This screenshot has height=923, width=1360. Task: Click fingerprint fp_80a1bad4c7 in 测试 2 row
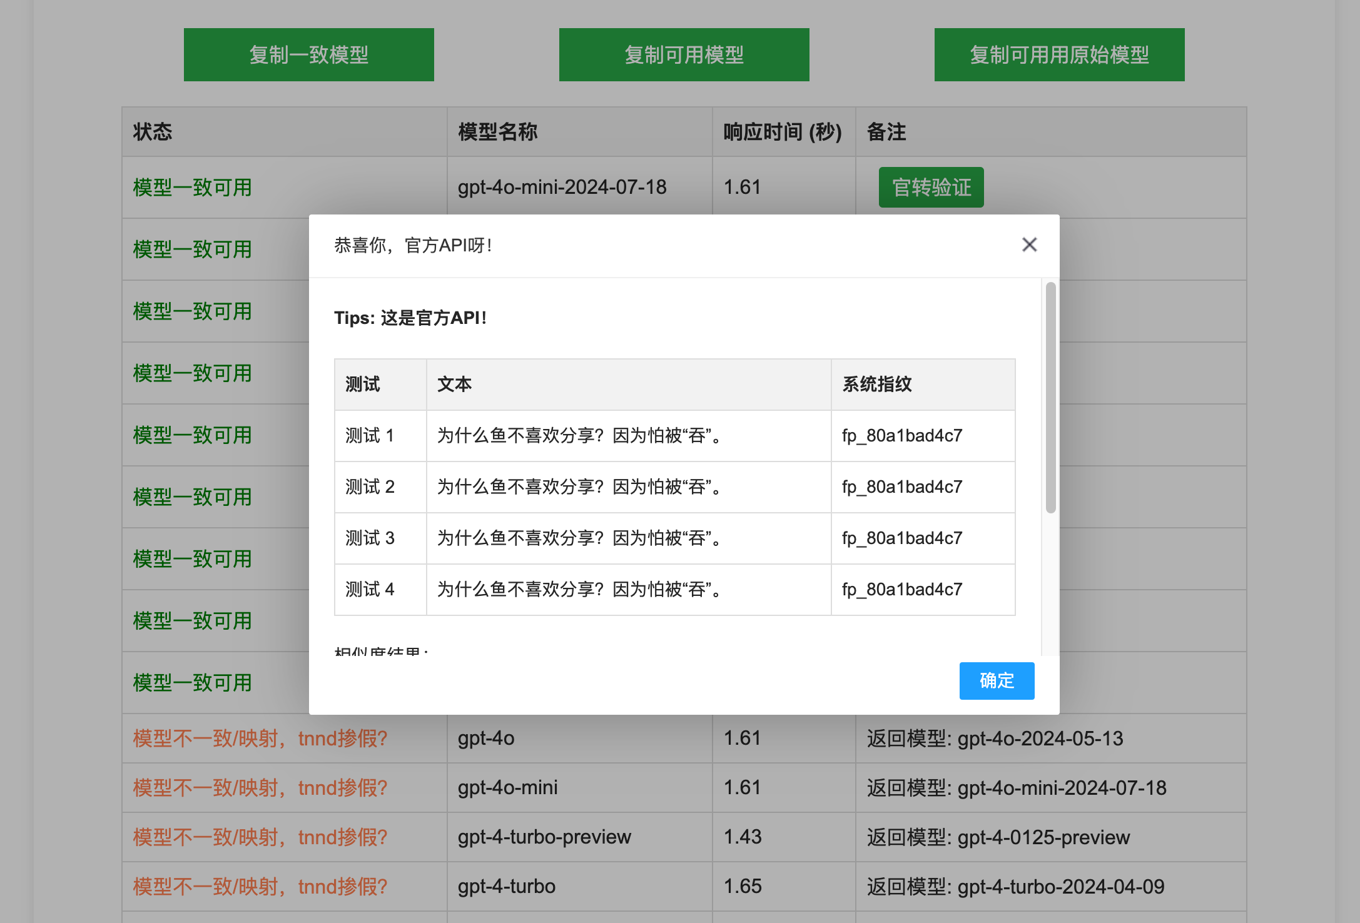pyautogui.click(x=902, y=487)
